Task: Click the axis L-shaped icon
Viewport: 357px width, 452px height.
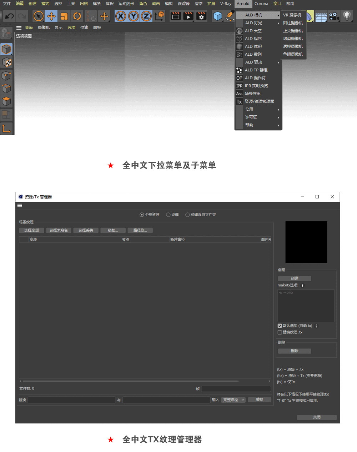Action: [6, 128]
